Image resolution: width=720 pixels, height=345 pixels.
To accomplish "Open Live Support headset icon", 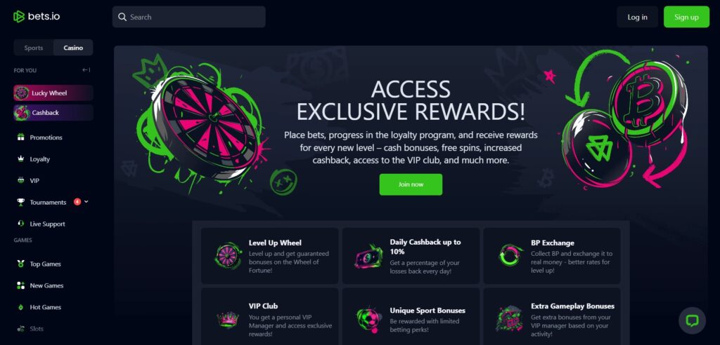I will coord(20,224).
